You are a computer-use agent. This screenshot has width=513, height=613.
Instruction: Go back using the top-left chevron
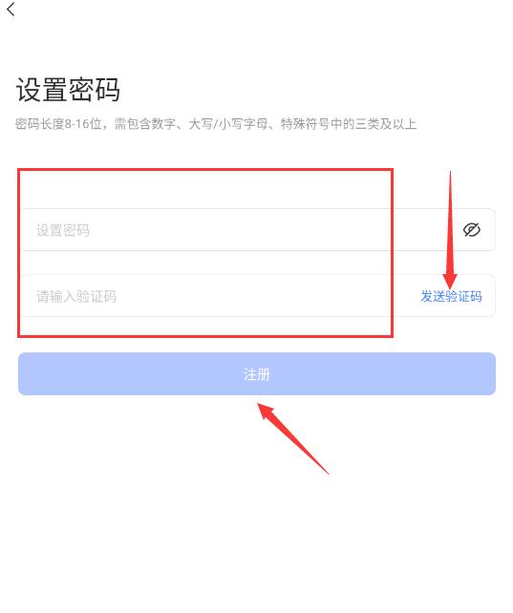click(11, 10)
